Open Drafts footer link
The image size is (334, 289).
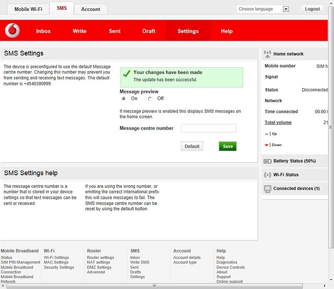coord(136,272)
